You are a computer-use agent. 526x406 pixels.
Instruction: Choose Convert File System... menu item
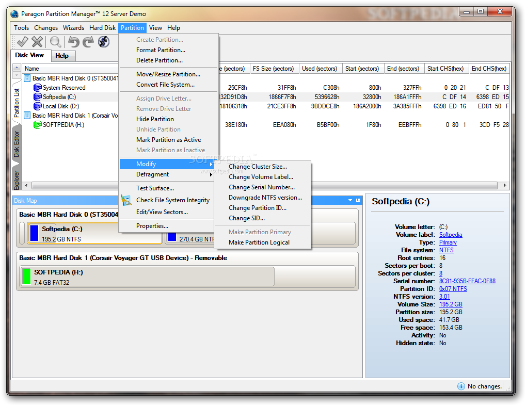[169, 85]
